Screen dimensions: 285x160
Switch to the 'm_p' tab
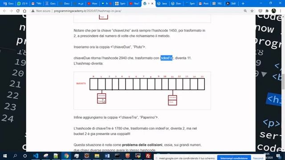click(78, 4)
